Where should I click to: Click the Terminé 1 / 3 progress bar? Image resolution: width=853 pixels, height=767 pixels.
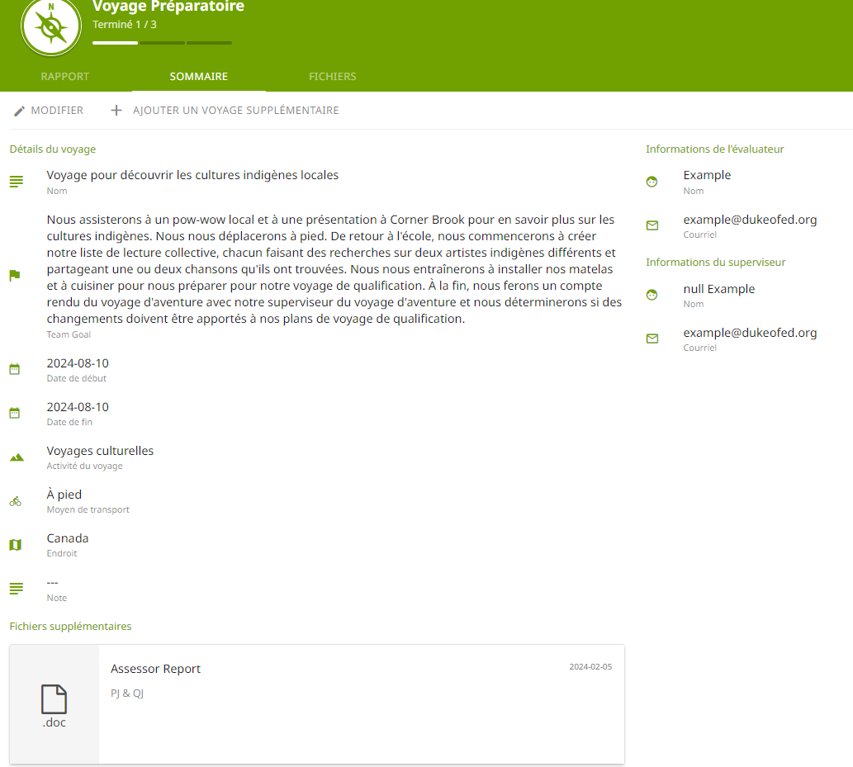(x=162, y=42)
